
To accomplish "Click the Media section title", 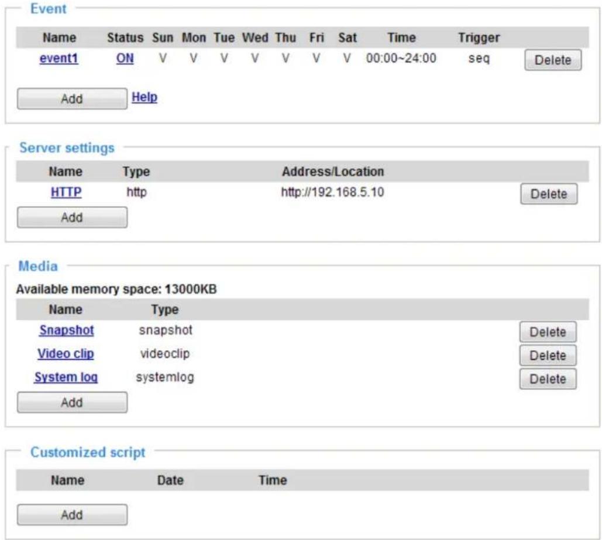I will (38, 266).
